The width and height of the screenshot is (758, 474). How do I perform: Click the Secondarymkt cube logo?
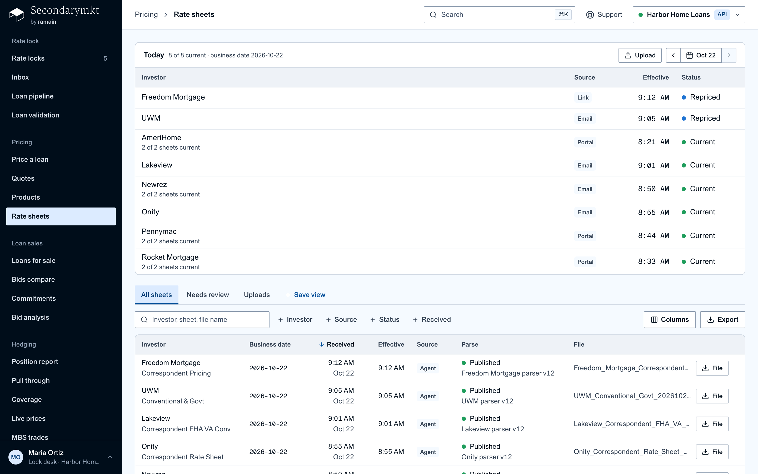click(17, 14)
